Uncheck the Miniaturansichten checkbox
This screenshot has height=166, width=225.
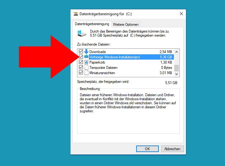81,73
